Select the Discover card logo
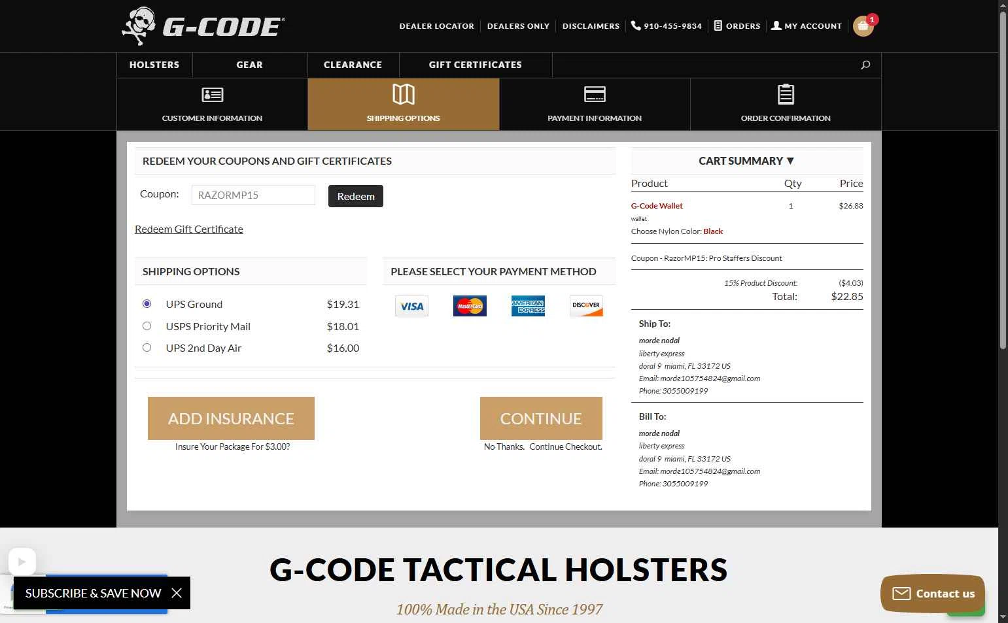Viewport: 1008px width, 623px height. (x=586, y=306)
